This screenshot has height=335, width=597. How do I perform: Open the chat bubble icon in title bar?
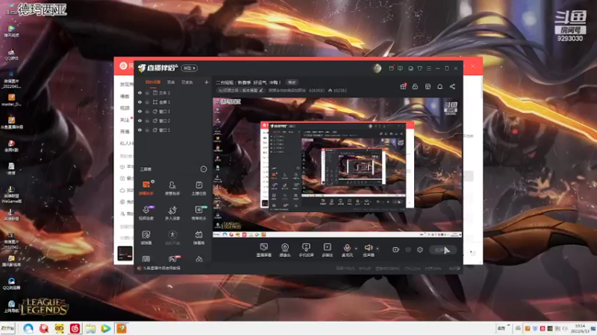point(400,68)
